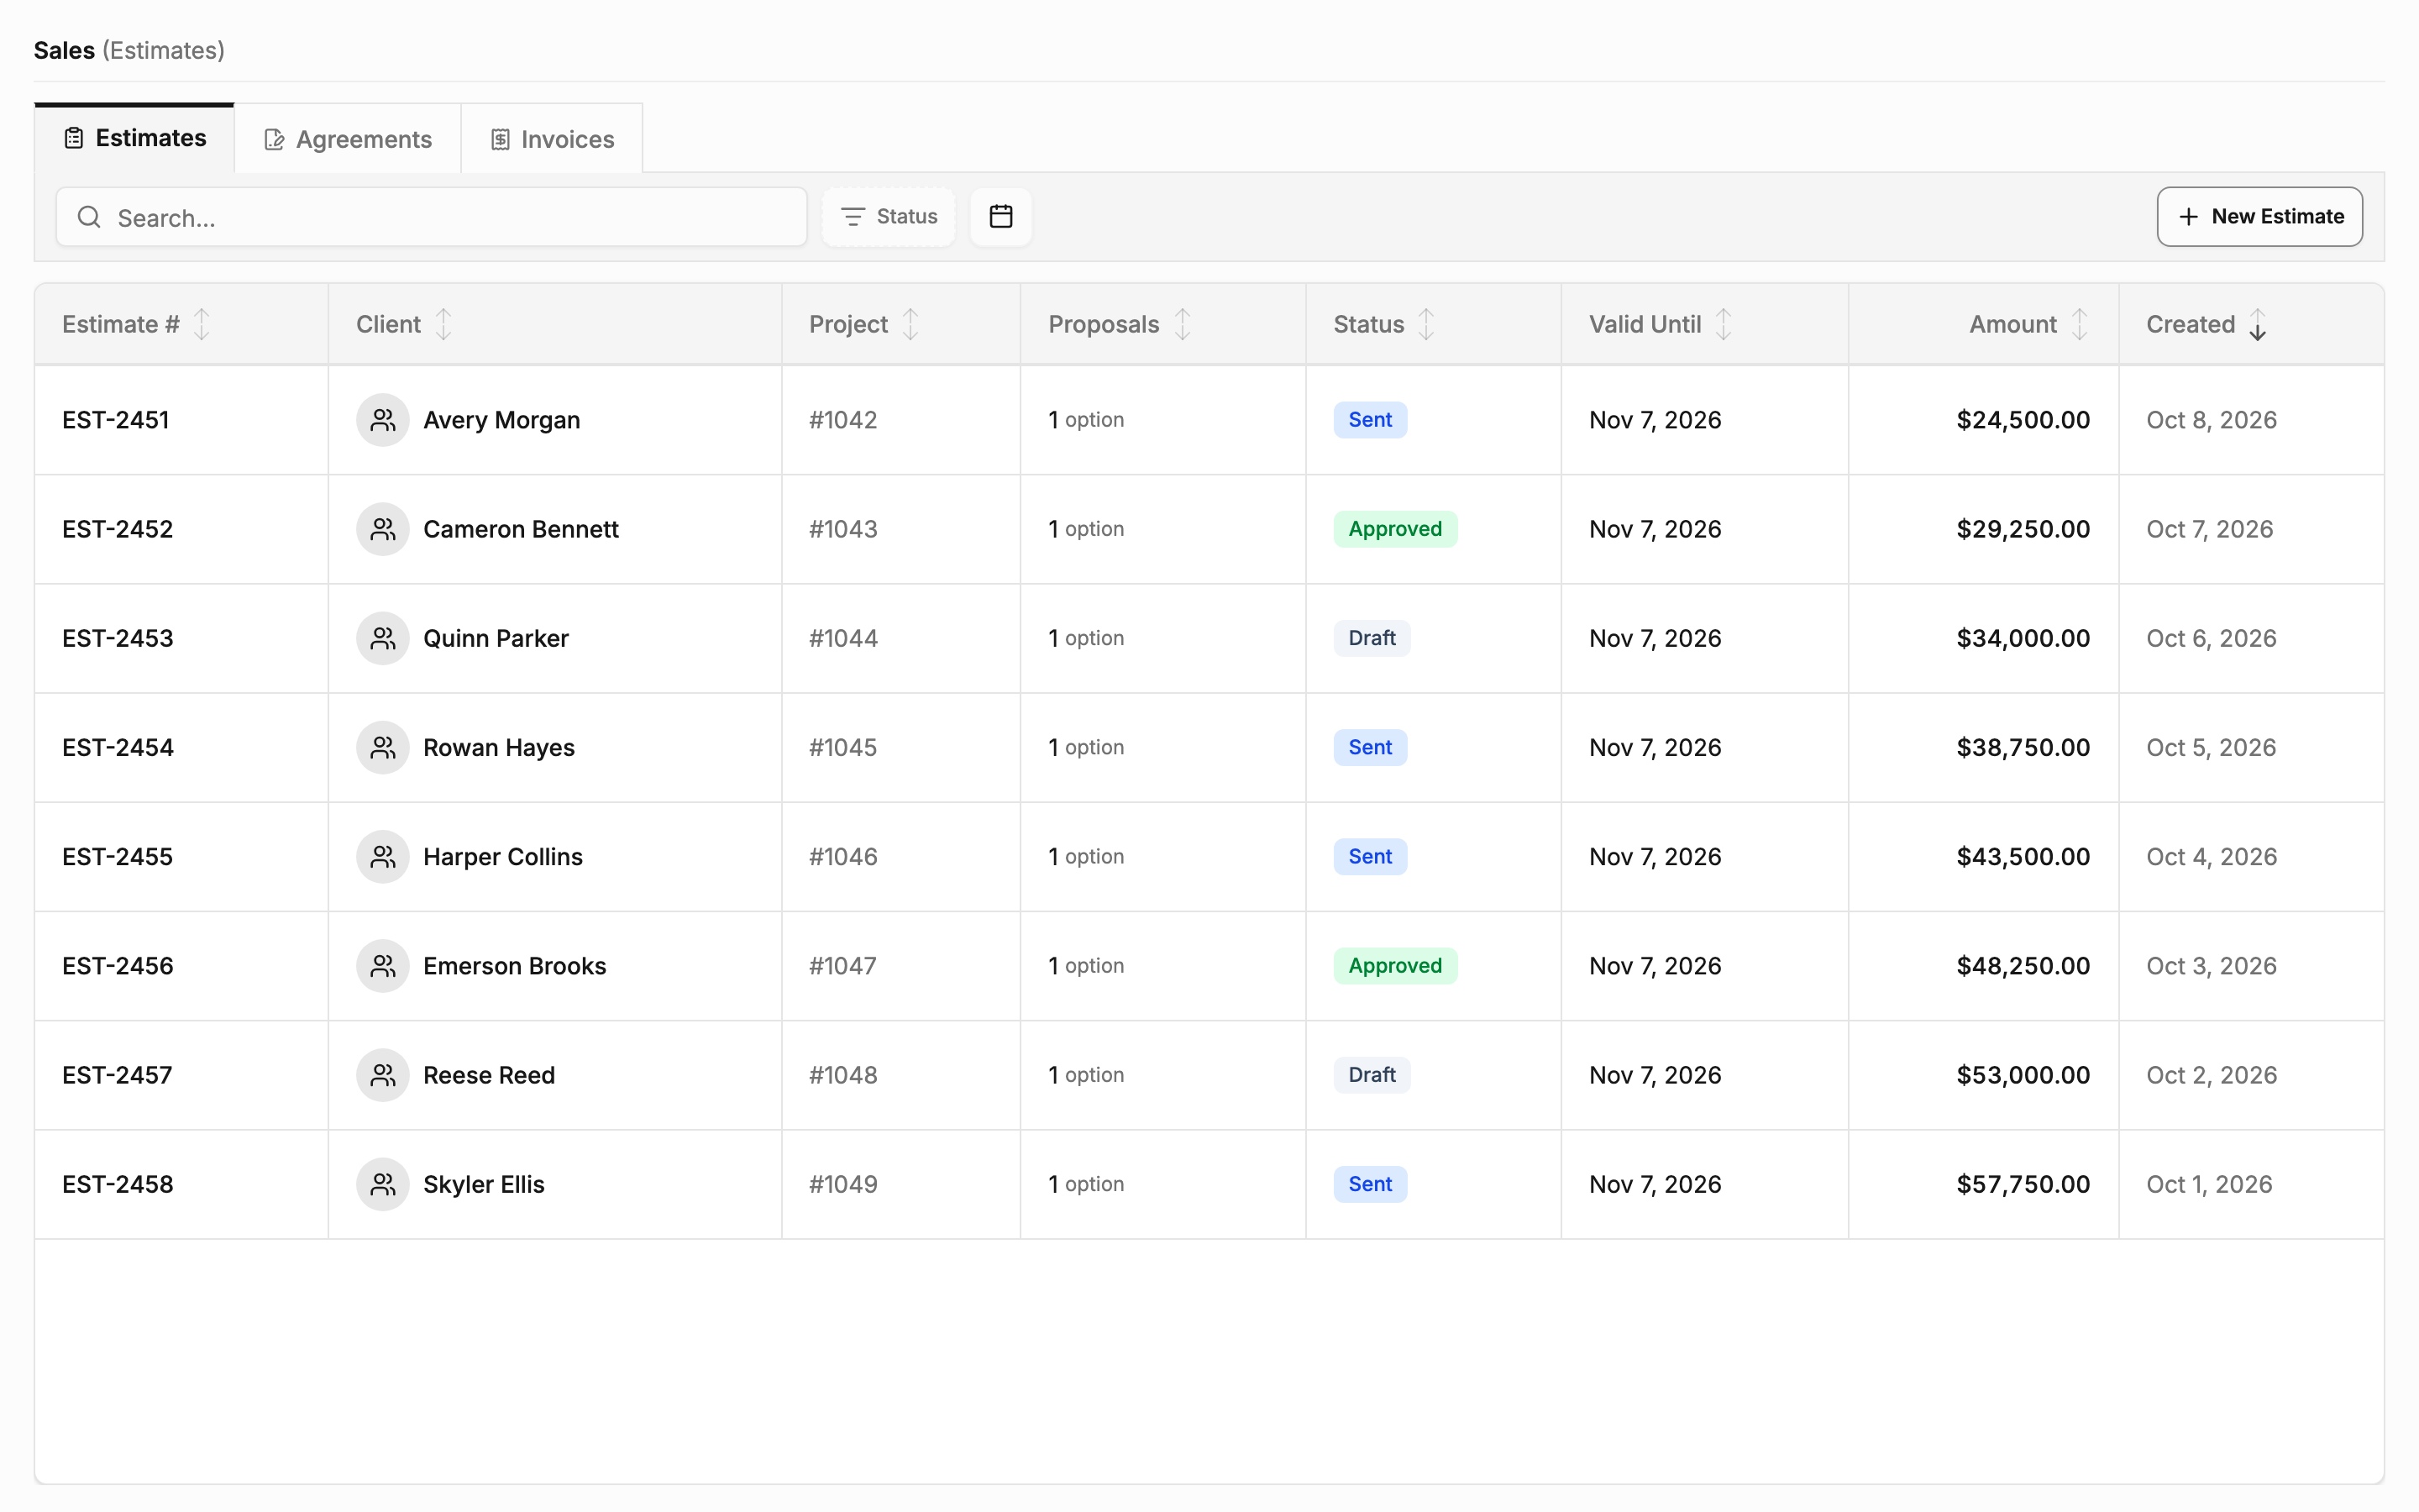This screenshot has height=1512, width=2419.
Task: Sort by Project column arrows
Action: click(910, 324)
